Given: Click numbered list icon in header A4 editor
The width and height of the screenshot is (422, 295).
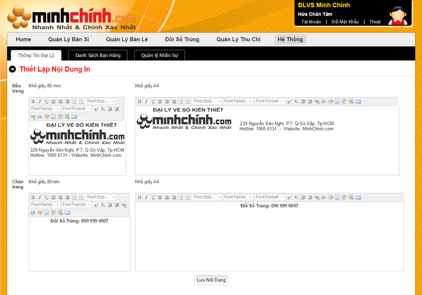Looking at the screenshot, I should 181,101.
